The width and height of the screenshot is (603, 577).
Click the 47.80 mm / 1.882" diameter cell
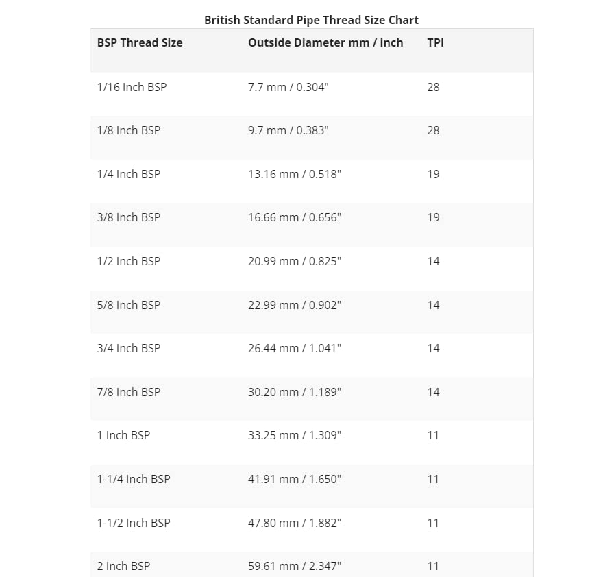pos(295,523)
